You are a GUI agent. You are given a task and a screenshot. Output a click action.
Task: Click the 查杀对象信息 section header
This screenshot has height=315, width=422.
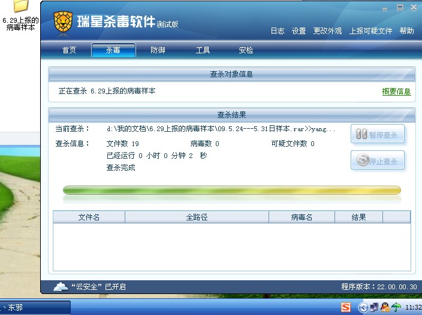[x=232, y=74]
